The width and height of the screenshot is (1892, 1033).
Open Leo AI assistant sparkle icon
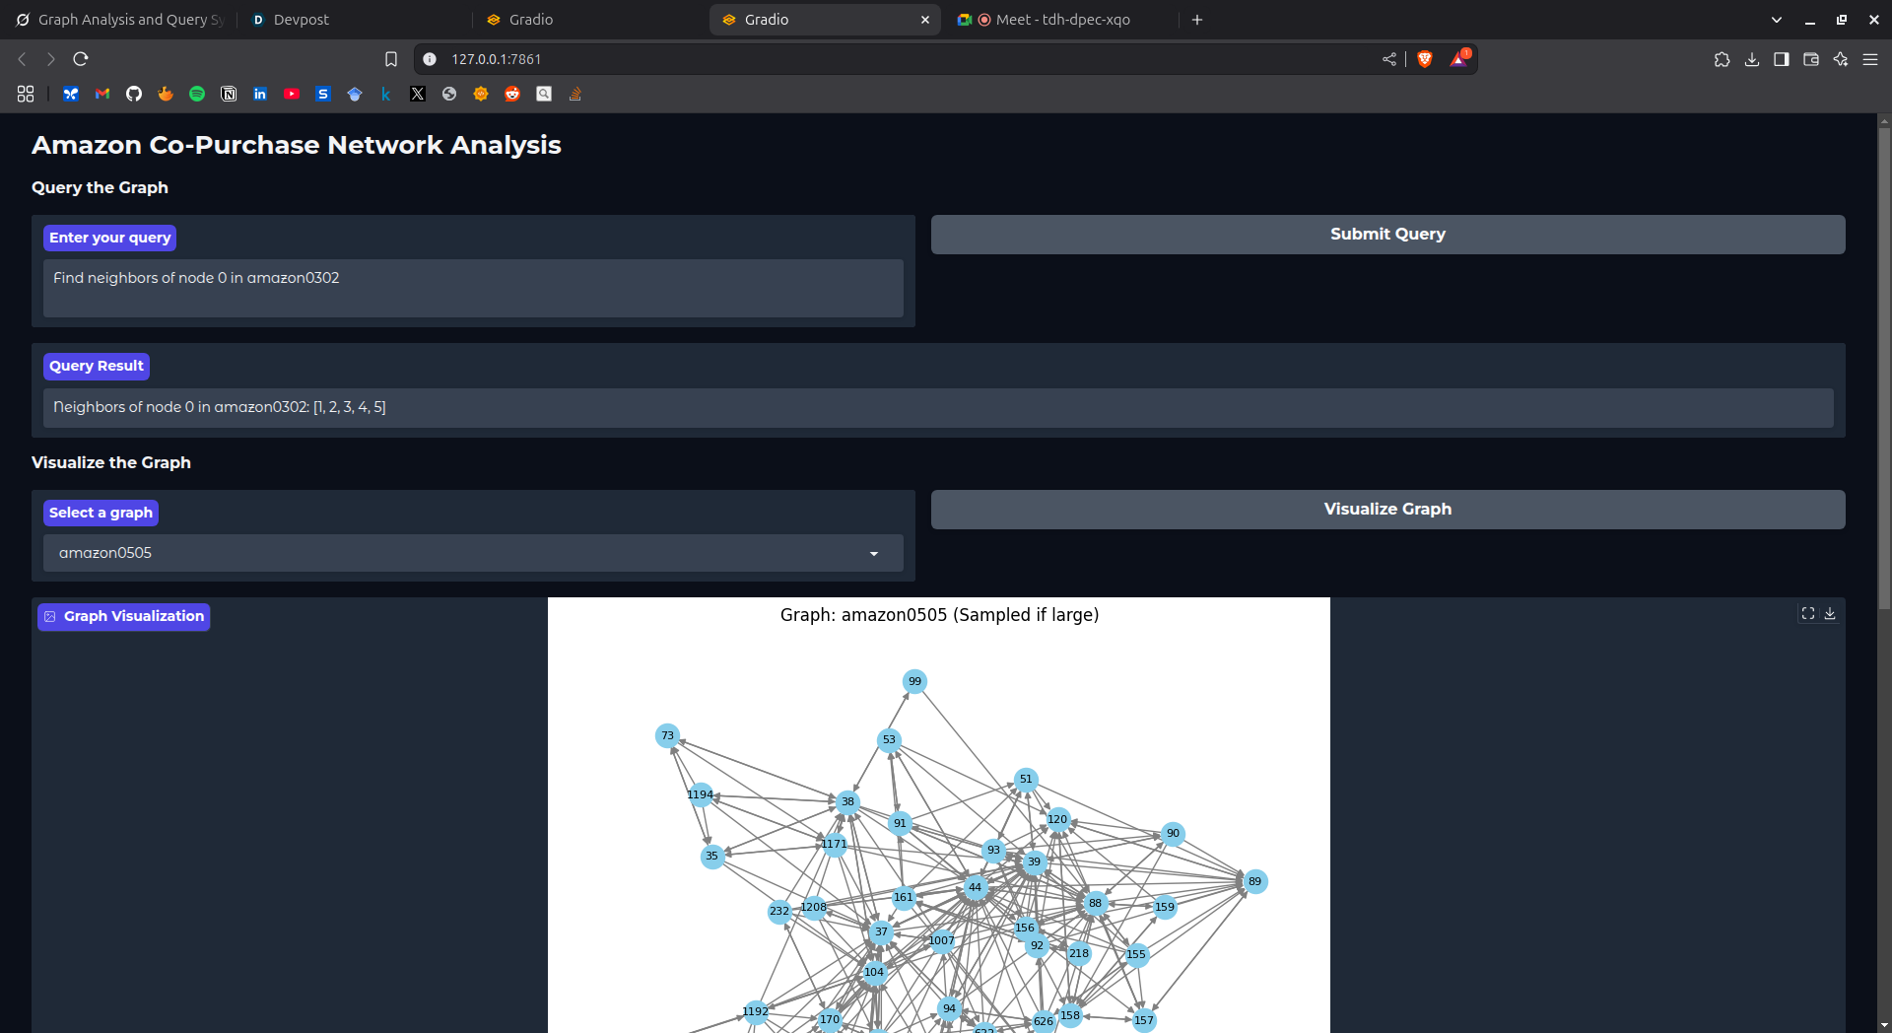coord(1841,59)
